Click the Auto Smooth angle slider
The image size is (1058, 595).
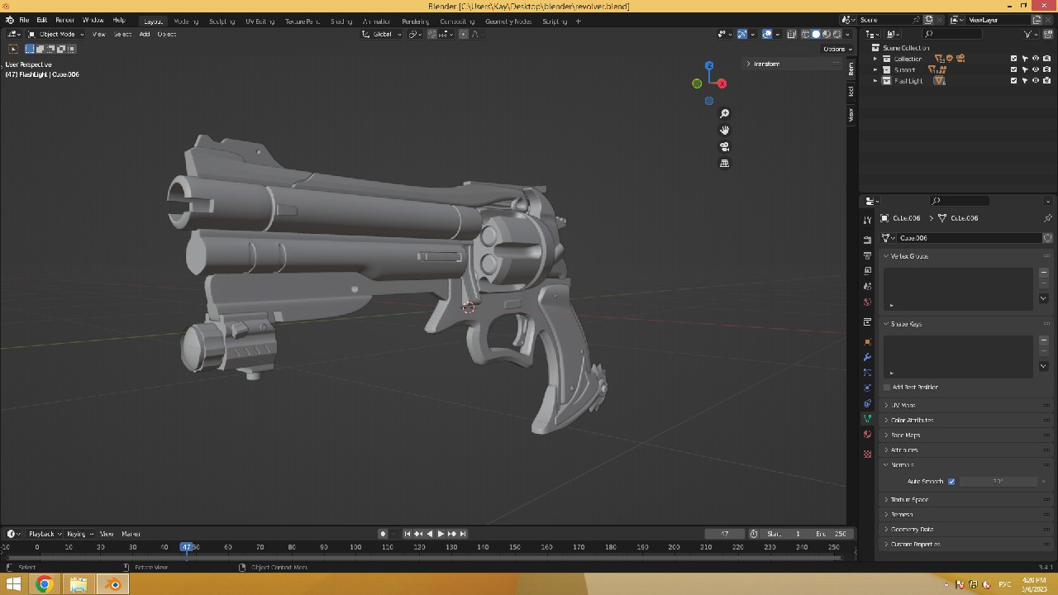[998, 481]
